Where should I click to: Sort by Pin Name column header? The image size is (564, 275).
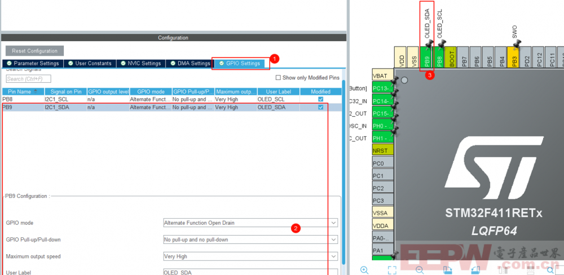pos(23,92)
